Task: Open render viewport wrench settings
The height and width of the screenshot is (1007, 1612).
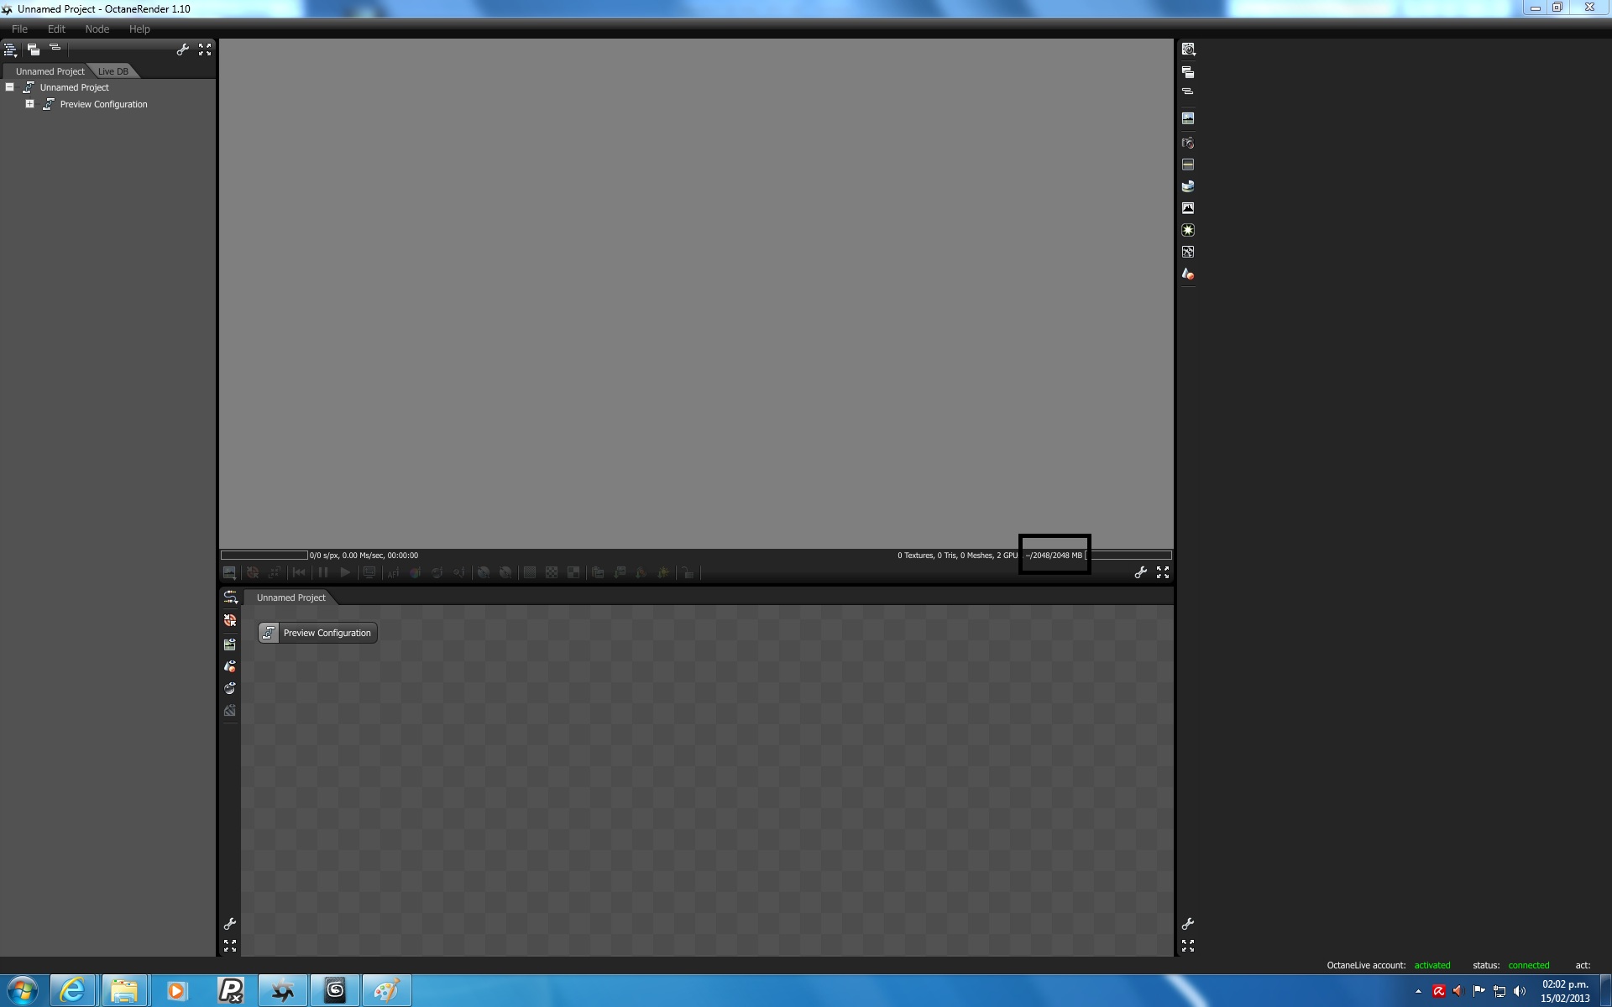Action: (x=1140, y=572)
